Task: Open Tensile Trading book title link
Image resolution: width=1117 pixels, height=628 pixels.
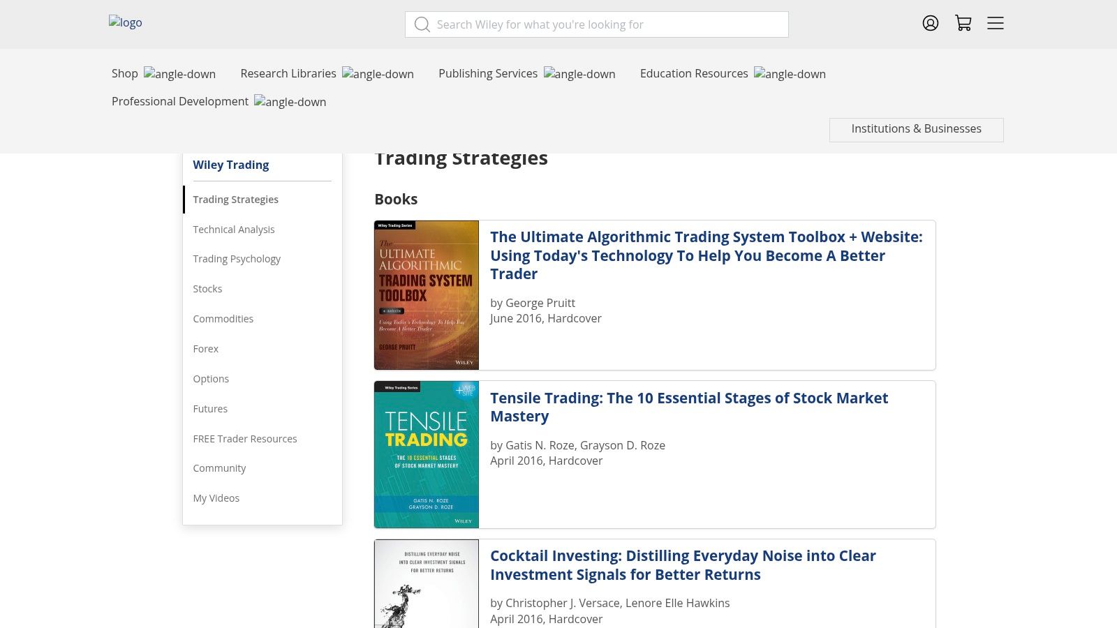Action: [689, 407]
